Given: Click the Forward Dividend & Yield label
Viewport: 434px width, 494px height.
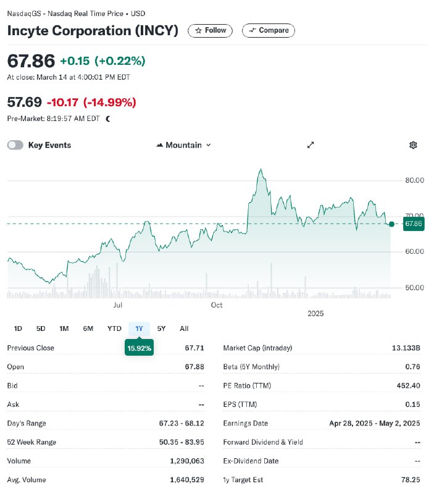Looking at the screenshot, I should coord(263,442).
